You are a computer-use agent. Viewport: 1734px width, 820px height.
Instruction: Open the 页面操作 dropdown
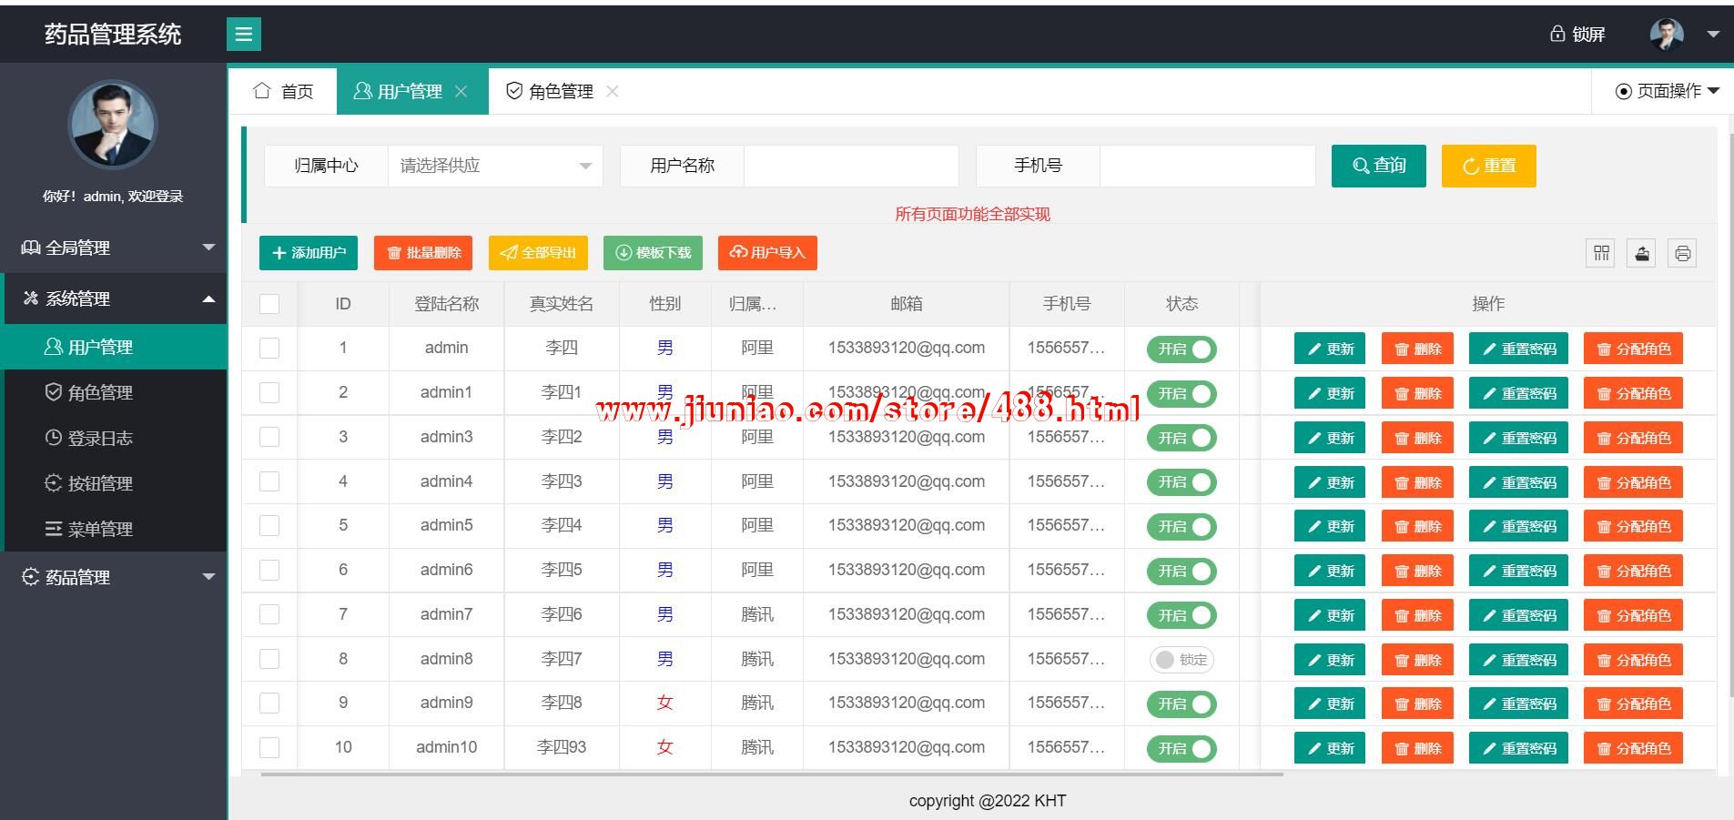tap(1667, 91)
